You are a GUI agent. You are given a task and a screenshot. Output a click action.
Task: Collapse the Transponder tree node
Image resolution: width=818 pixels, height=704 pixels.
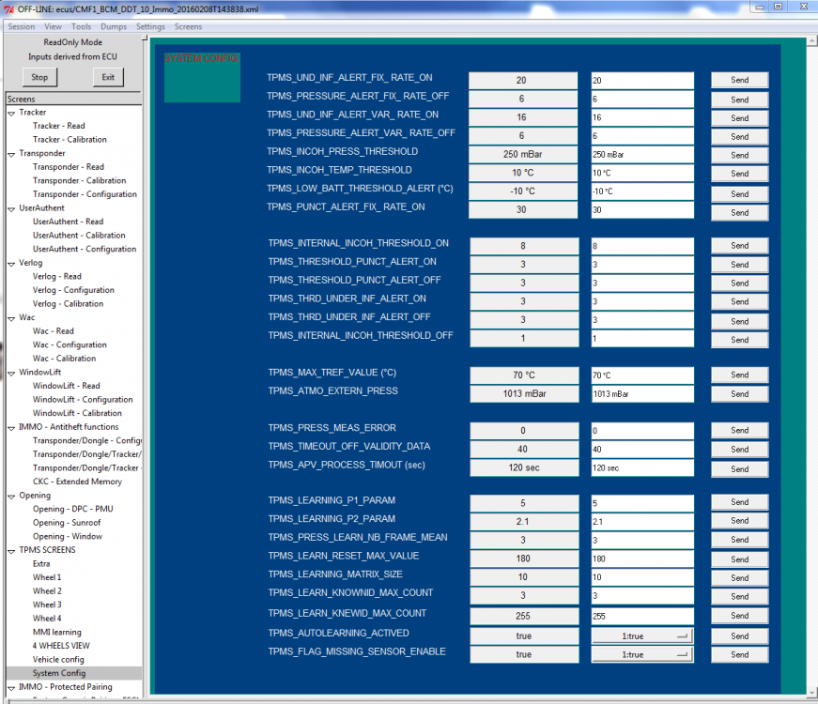[11, 154]
